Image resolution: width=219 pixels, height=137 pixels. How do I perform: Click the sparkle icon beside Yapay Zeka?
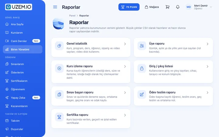point(7,98)
